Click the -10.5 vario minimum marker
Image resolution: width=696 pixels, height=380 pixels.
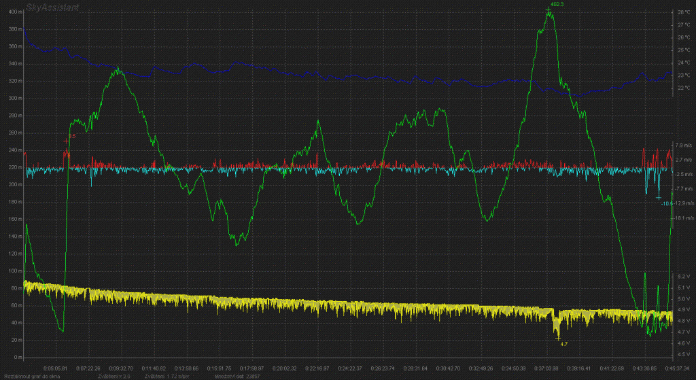[667, 203]
